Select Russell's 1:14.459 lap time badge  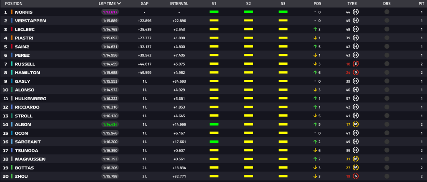coord(110,64)
